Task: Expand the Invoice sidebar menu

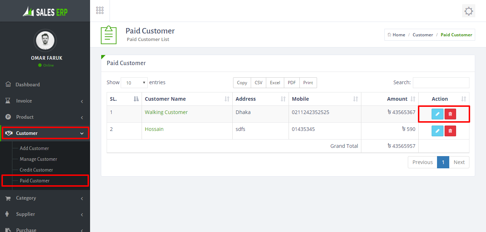Action: pos(45,101)
